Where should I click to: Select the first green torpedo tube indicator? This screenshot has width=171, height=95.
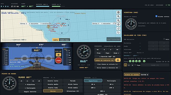coord(130,61)
